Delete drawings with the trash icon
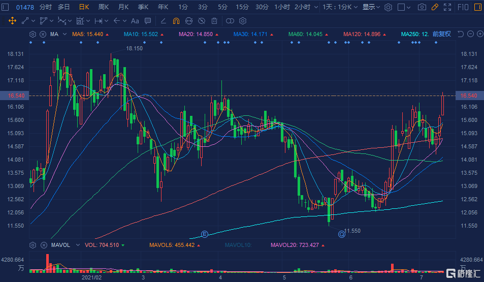The height and width of the screenshot is (282, 484). (214, 21)
